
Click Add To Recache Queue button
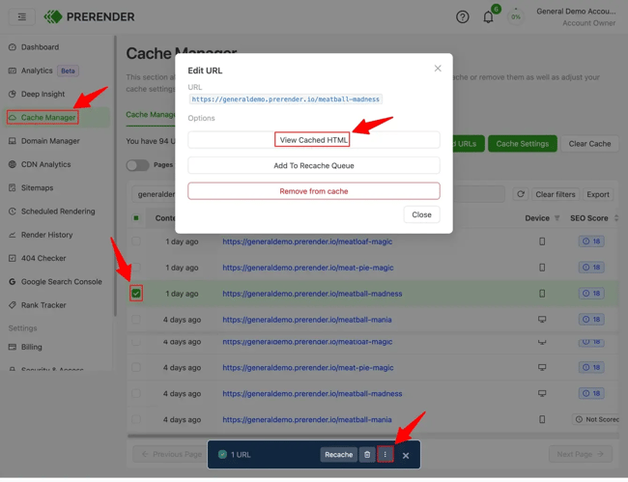(314, 166)
